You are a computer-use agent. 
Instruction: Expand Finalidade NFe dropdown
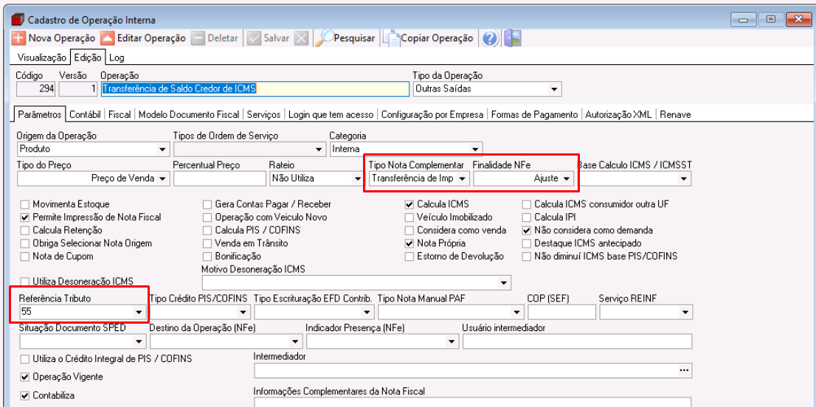coord(566,179)
